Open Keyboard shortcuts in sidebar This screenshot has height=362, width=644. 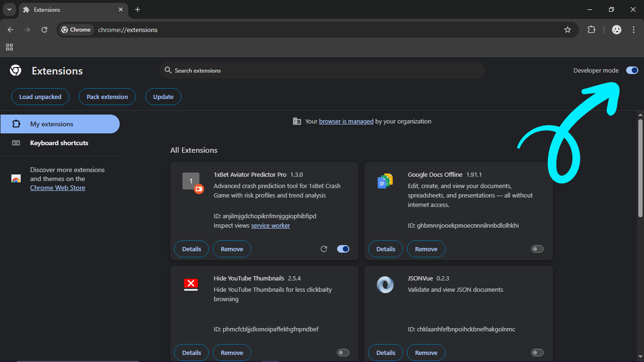click(59, 143)
